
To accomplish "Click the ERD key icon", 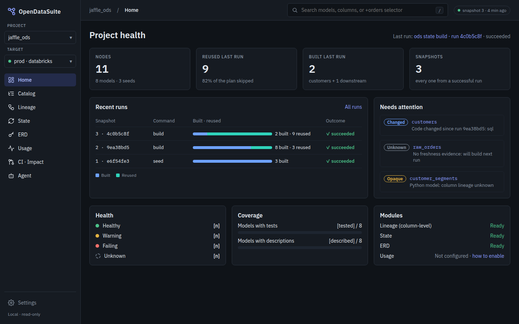I will (x=11, y=135).
